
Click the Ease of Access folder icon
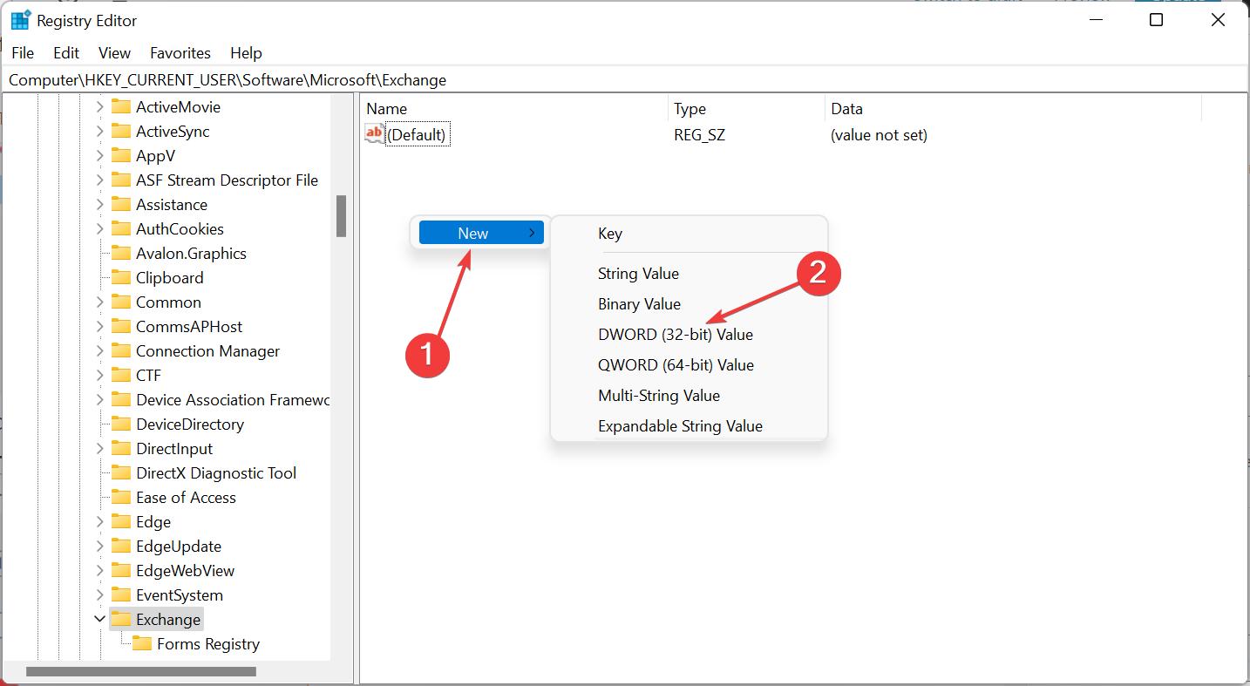tap(121, 498)
